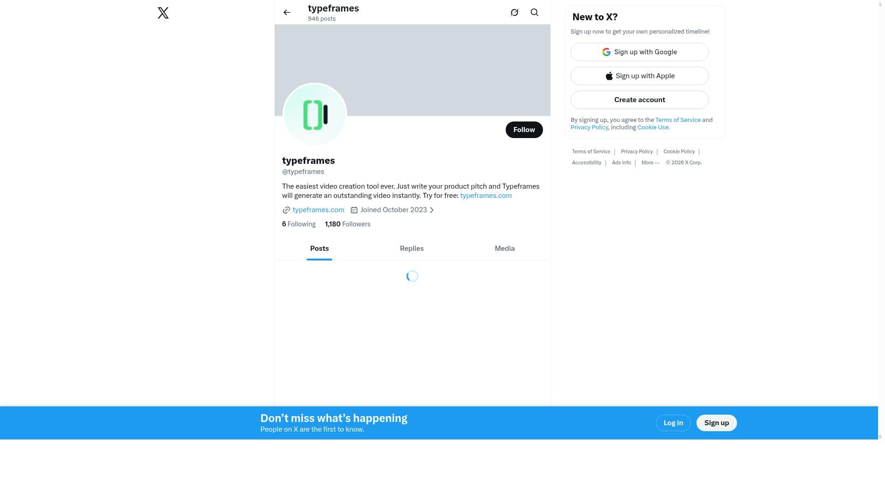Click Log in on bottom banner
This screenshot has width=885, height=497.
673,423
